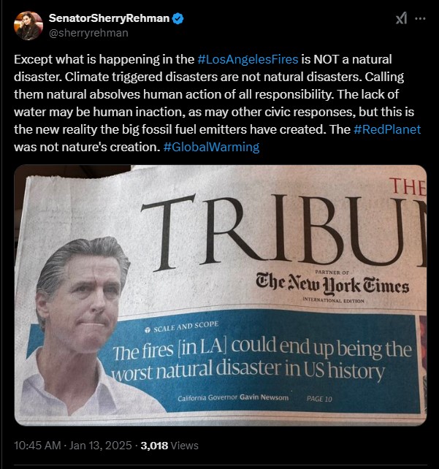This screenshot has width=439, height=469.
Task: Open the @sherryrehman handle link
Action: [88, 33]
